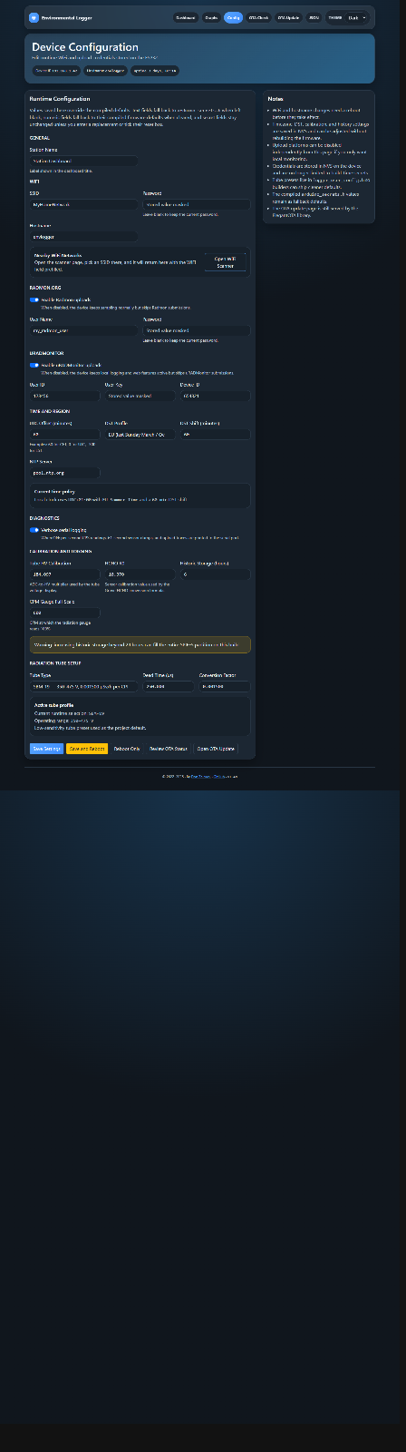Click the Environmental Logger logo icon

click(x=34, y=17)
